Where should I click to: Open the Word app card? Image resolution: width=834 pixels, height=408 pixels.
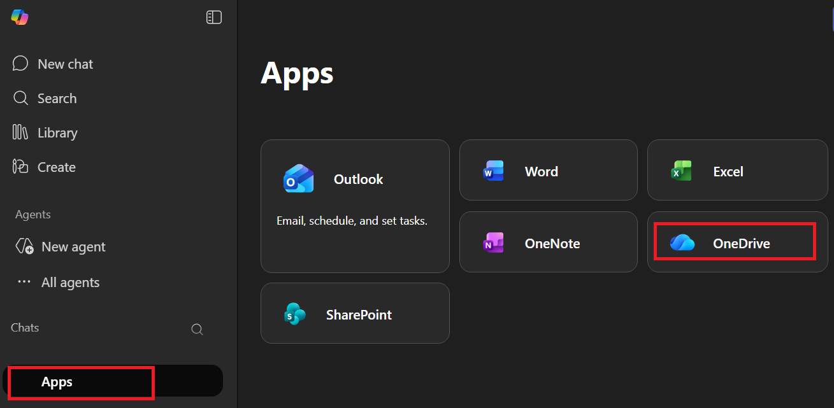(x=549, y=170)
